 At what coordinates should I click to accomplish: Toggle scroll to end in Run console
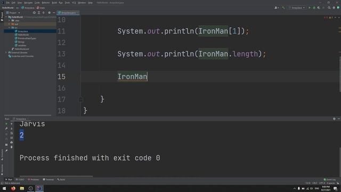(12, 138)
